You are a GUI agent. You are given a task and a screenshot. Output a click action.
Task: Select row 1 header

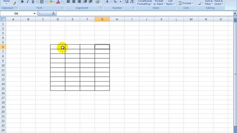[3, 24]
